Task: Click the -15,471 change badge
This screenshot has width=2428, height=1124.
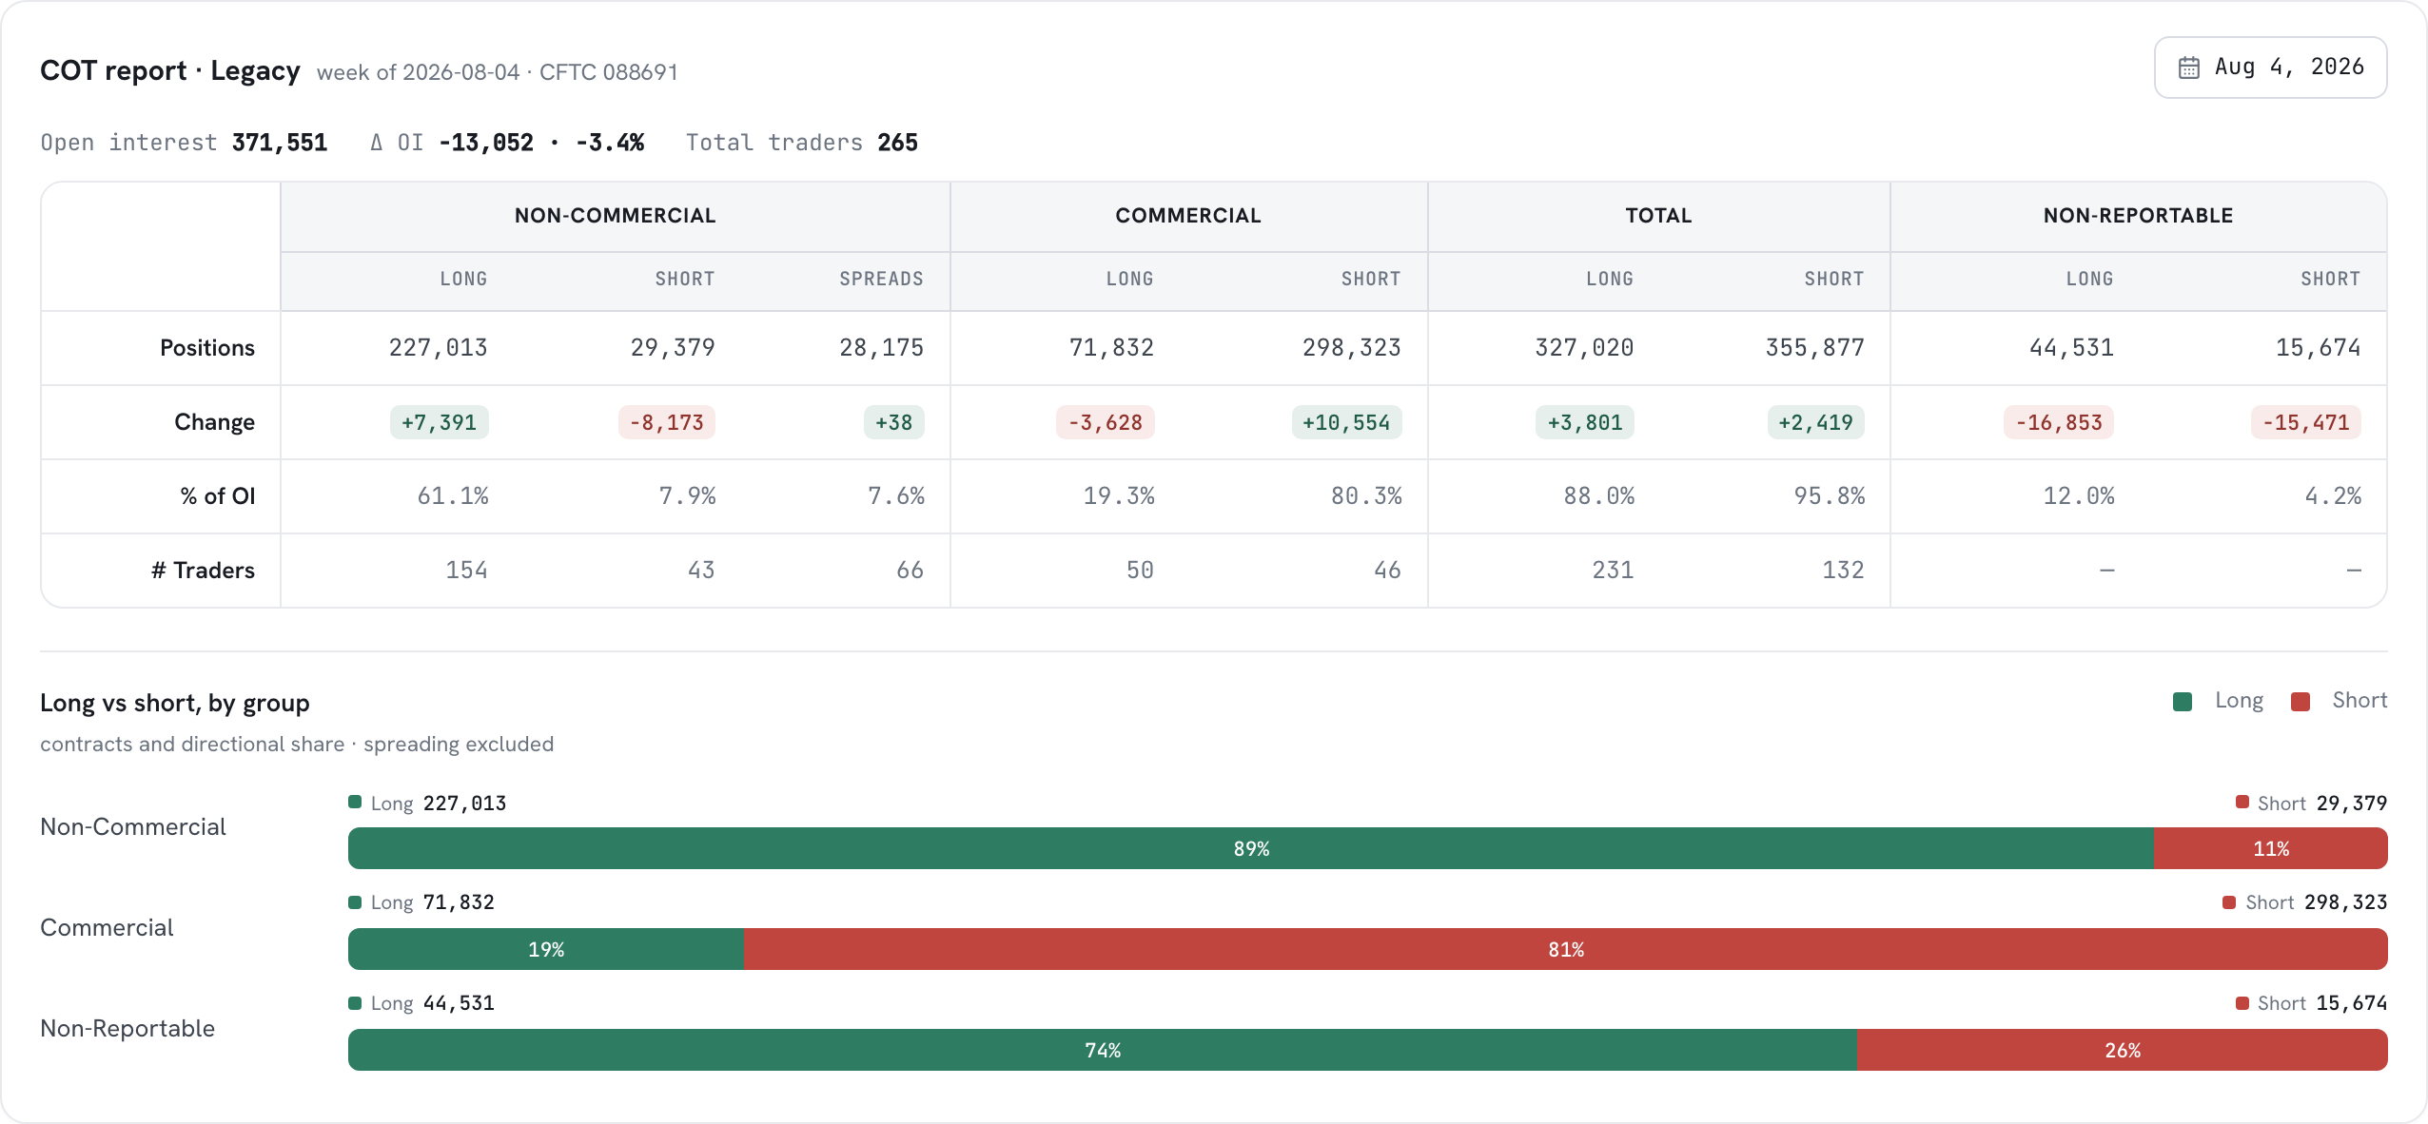Action: pyautogui.click(x=2306, y=422)
